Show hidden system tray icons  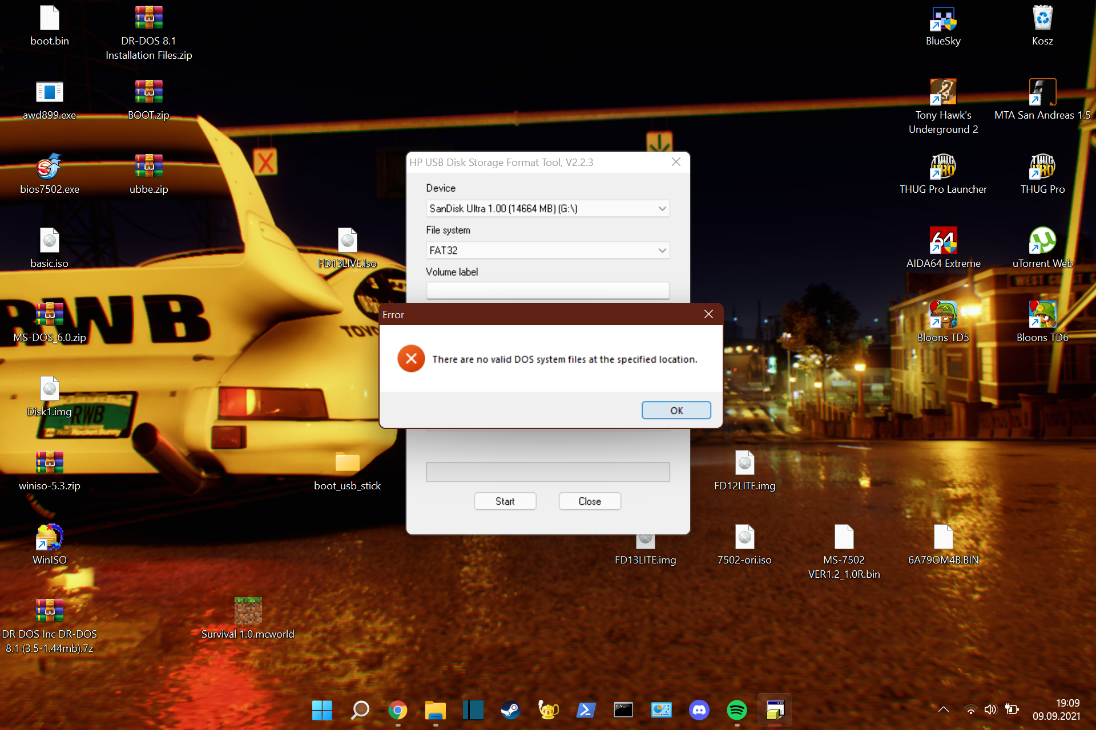[944, 709]
